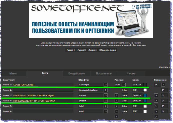Click the Carolingia font field
173x123 pixels.
pos(91,85)
